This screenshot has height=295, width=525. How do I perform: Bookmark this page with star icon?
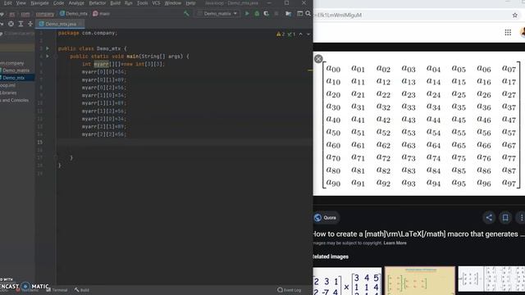[515, 15]
